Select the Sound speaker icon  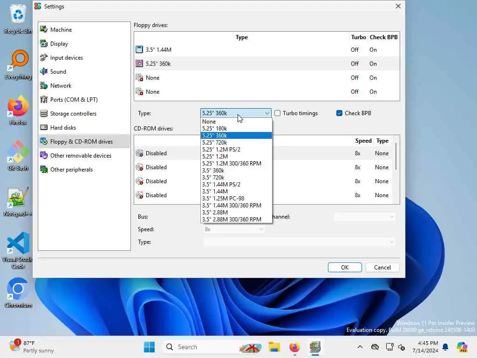pos(44,71)
